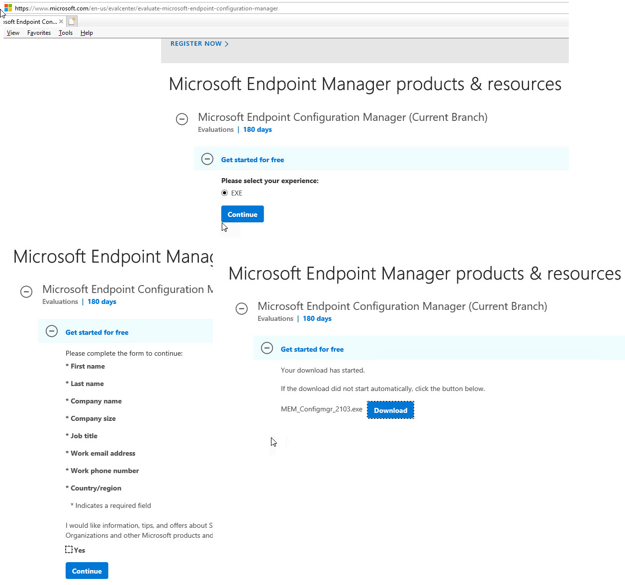The image size is (625, 585).
Task: Open the 180 days evaluations link
Action: tap(257, 129)
